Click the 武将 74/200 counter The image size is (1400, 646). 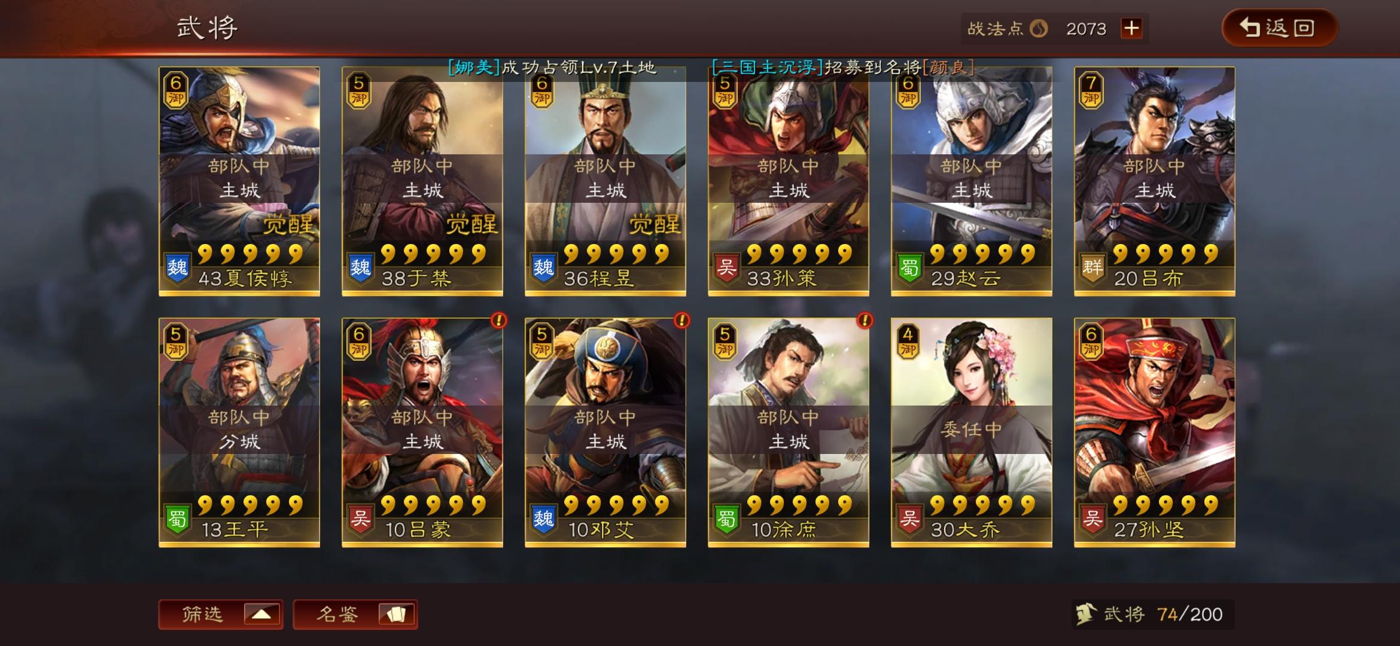1153,614
